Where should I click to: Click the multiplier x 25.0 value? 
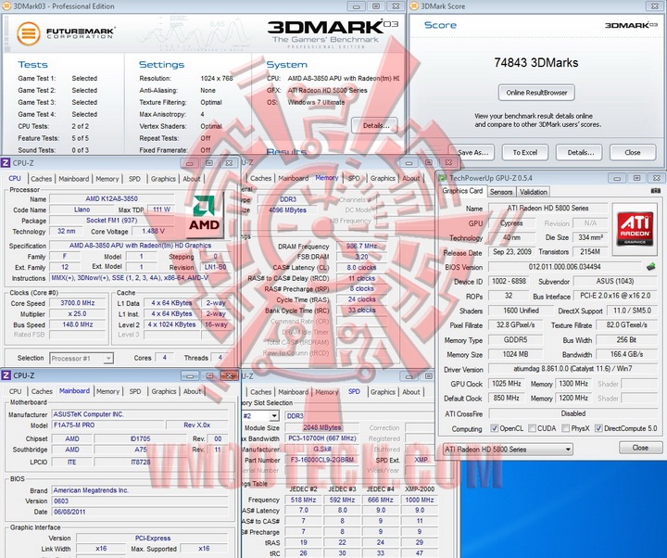click(78, 313)
